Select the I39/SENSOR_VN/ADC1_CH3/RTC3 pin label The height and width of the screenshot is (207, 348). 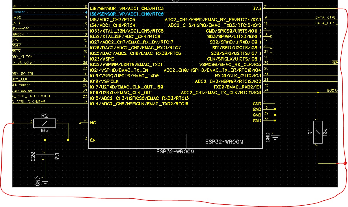click(x=127, y=8)
